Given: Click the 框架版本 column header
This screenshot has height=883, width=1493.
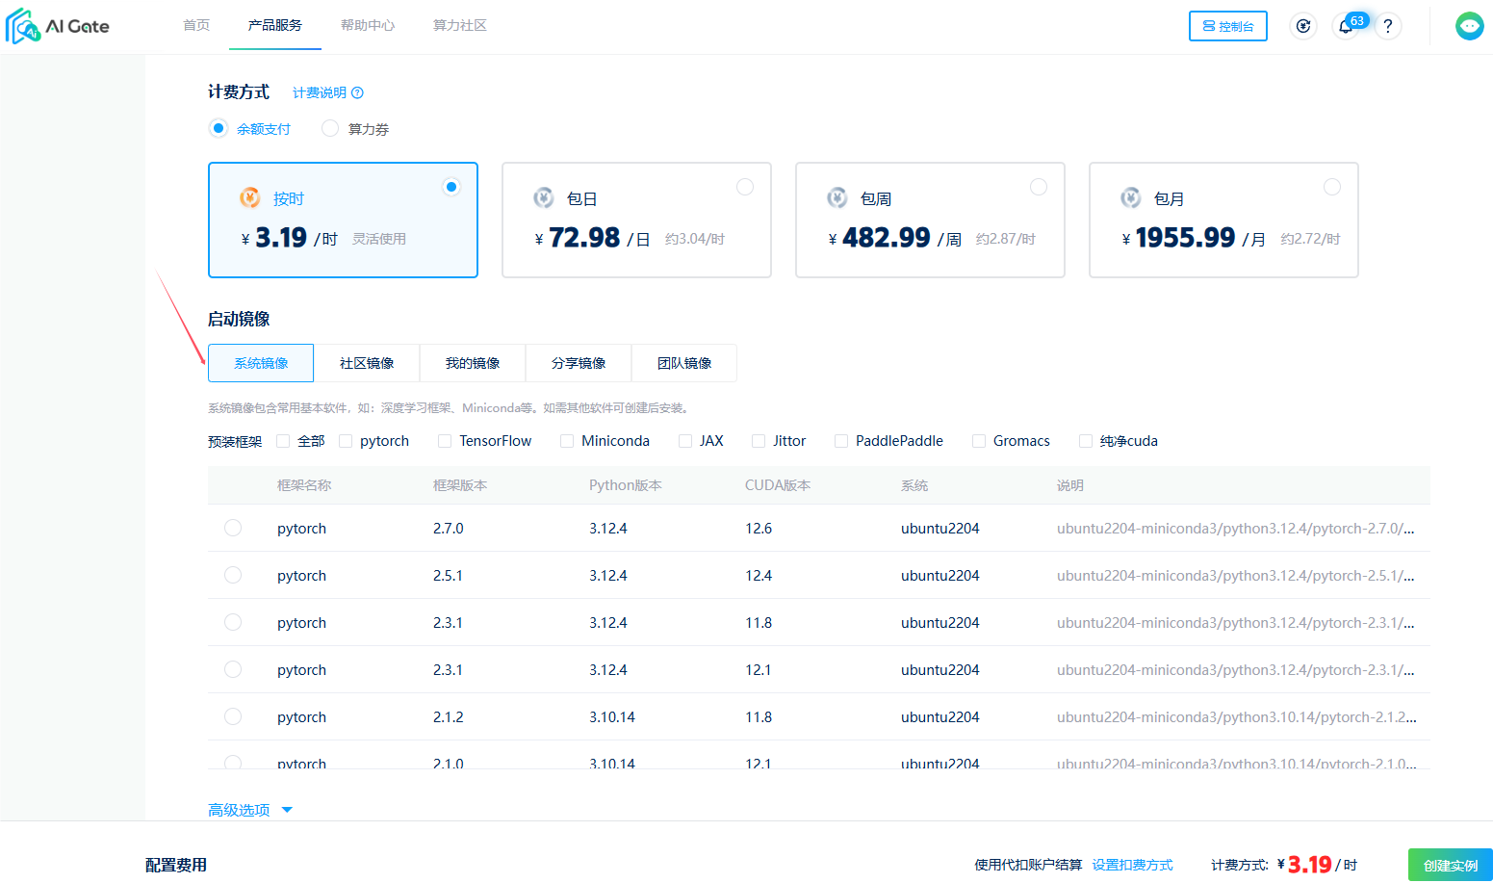Looking at the screenshot, I should click(460, 485).
